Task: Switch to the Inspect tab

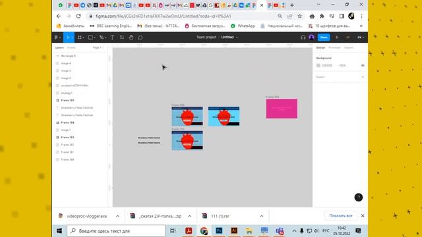Action: (349, 47)
